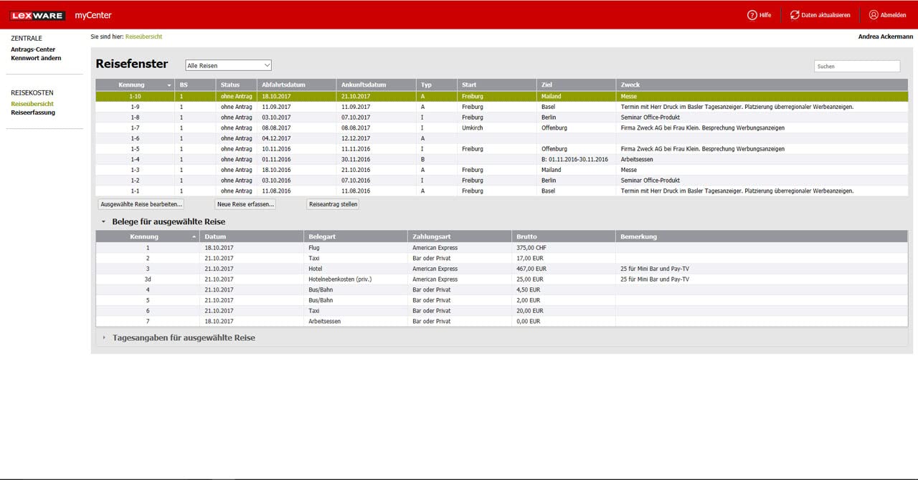Expand Tagesangaben für ausgewählte Reise section
The height and width of the screenshot is (480, 918).
tap(103, 337)
